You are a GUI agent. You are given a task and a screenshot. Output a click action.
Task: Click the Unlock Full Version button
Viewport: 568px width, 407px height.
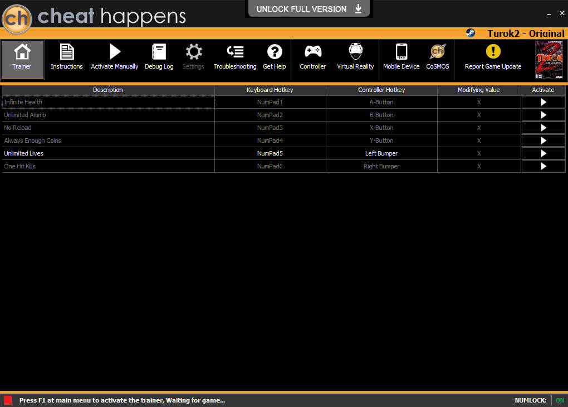point(309,9)
